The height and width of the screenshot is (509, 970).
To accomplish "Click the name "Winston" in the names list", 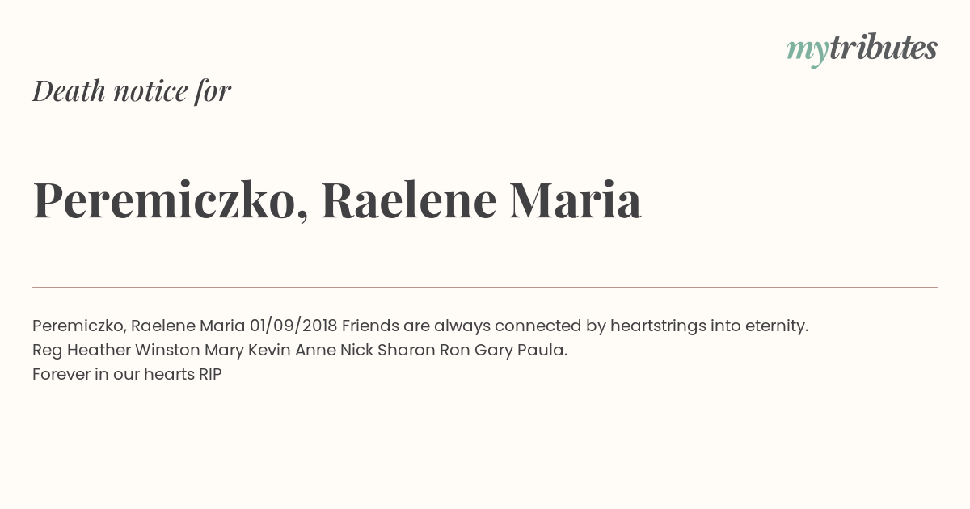I will tap(167, 350).
